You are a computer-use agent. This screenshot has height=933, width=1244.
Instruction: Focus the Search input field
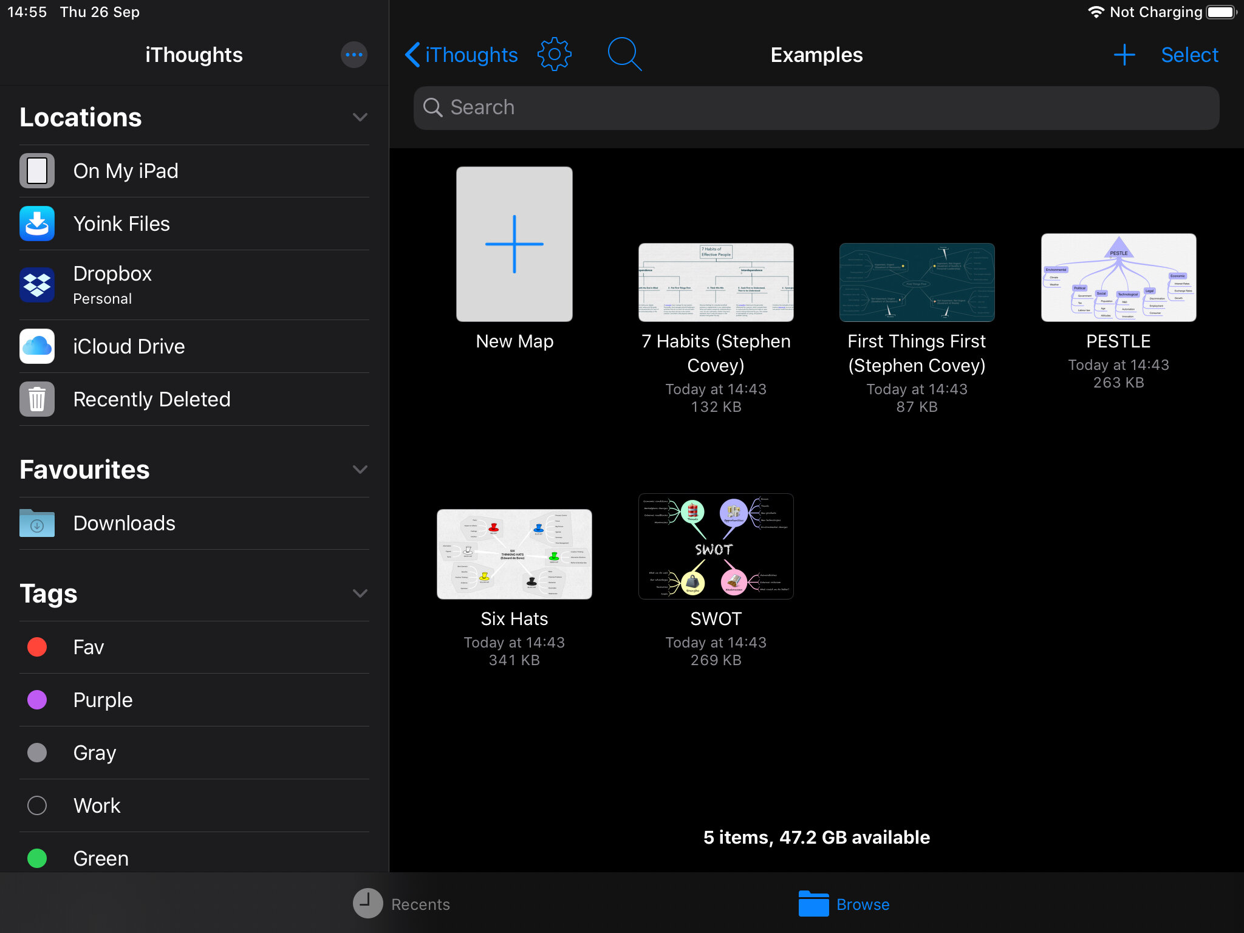pos(816,108)
